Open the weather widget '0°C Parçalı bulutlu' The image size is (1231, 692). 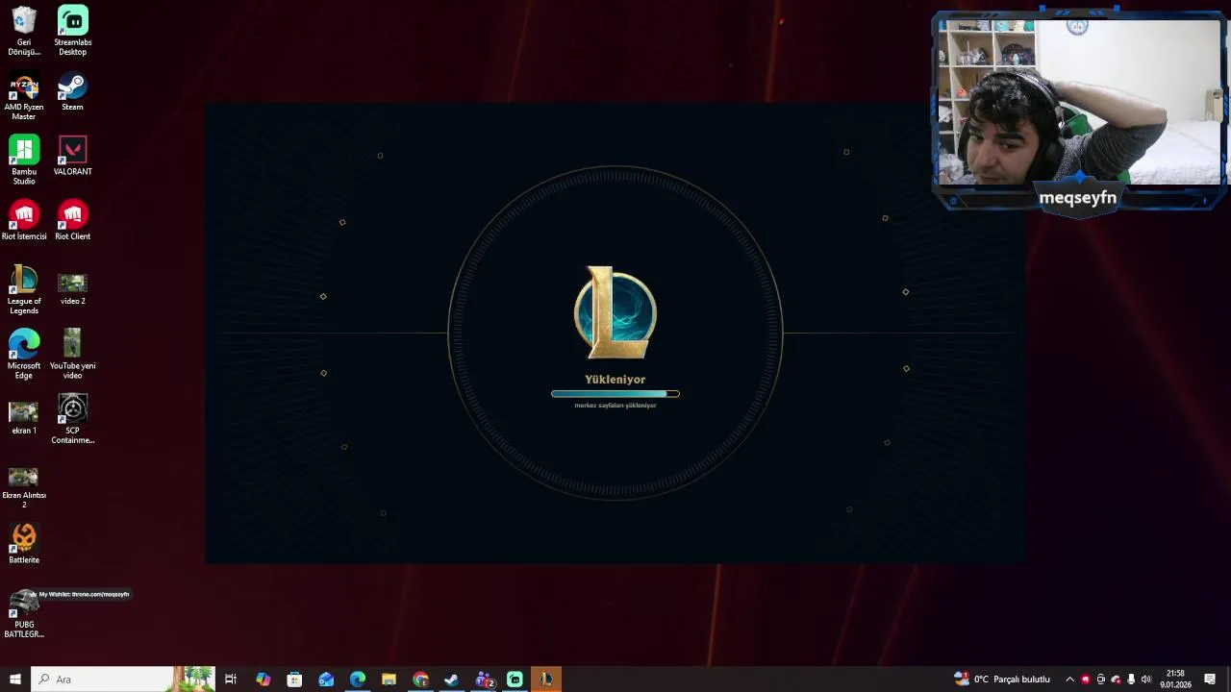tap(1002, 680)
